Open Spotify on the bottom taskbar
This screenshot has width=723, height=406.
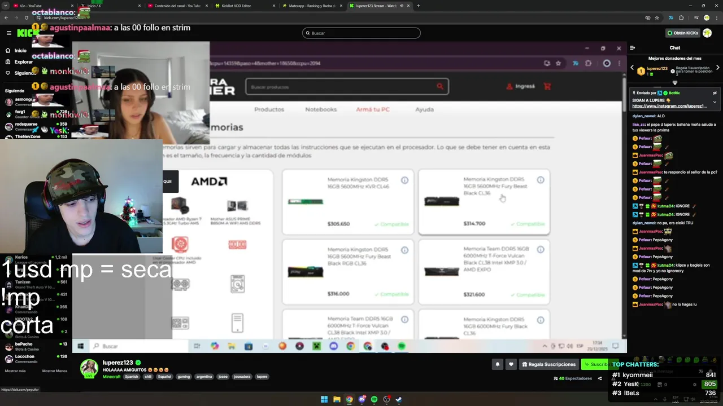coord(374,399)
